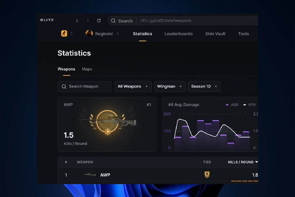Switch to the Maps tab
This screenshot has height=197, width=295.
[87, 69]
